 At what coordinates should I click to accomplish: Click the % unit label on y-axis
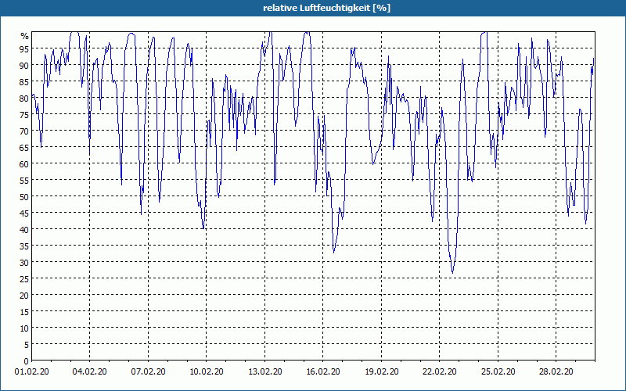[25, 36]
